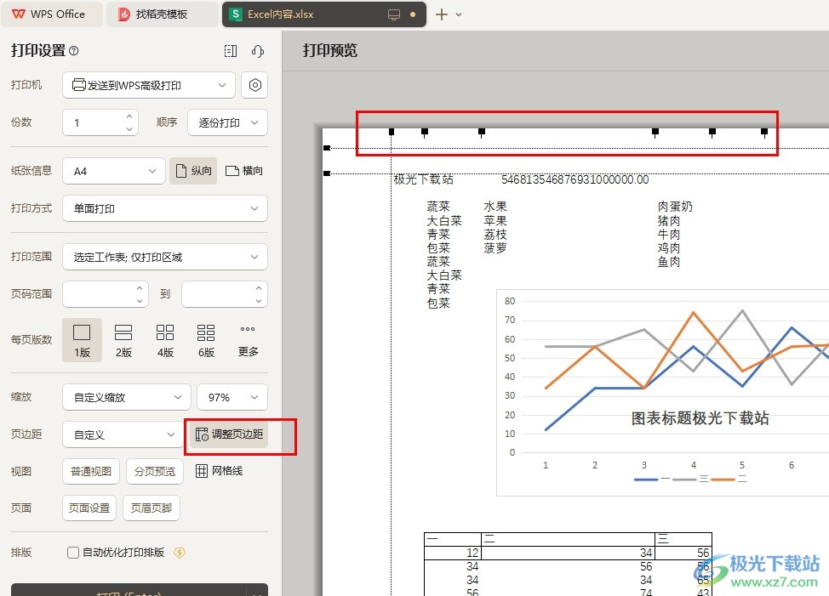Click a top margin marker handle in preview

tap(482, 132)
